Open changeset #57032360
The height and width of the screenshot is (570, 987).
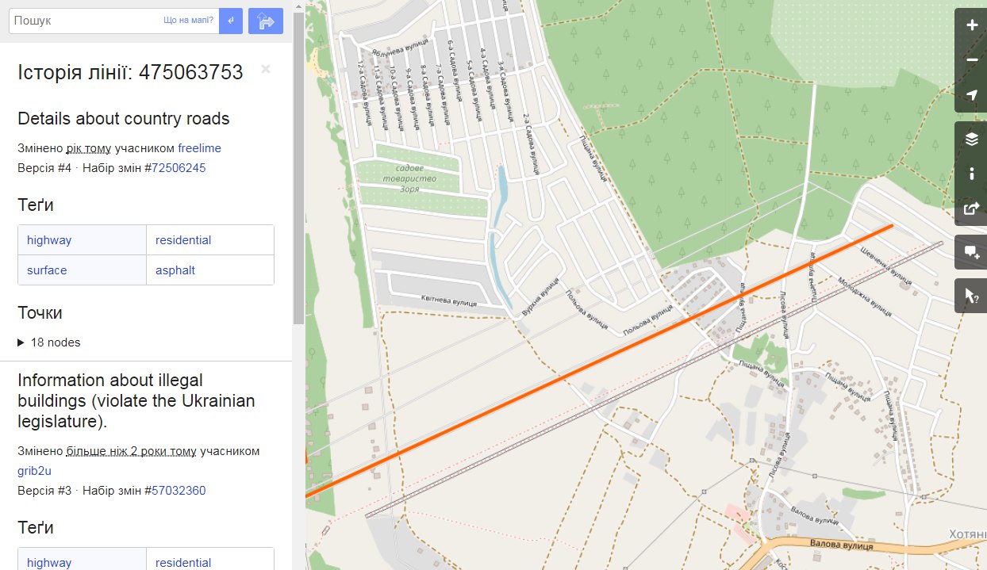179,491
